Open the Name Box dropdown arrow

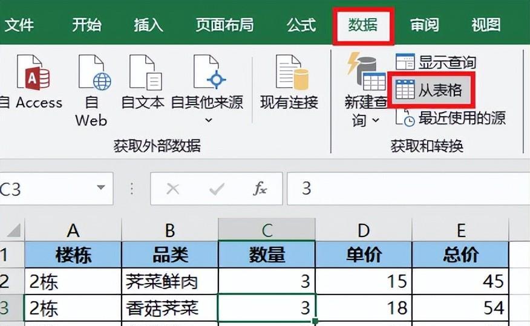click(100, 187)
